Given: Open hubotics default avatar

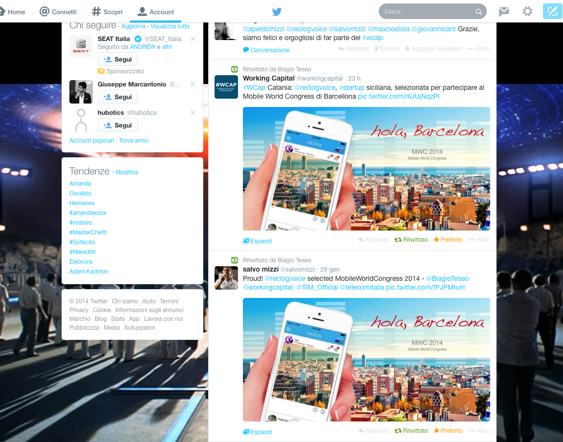Looking at the screenshot, I should (x=81, y=120).
